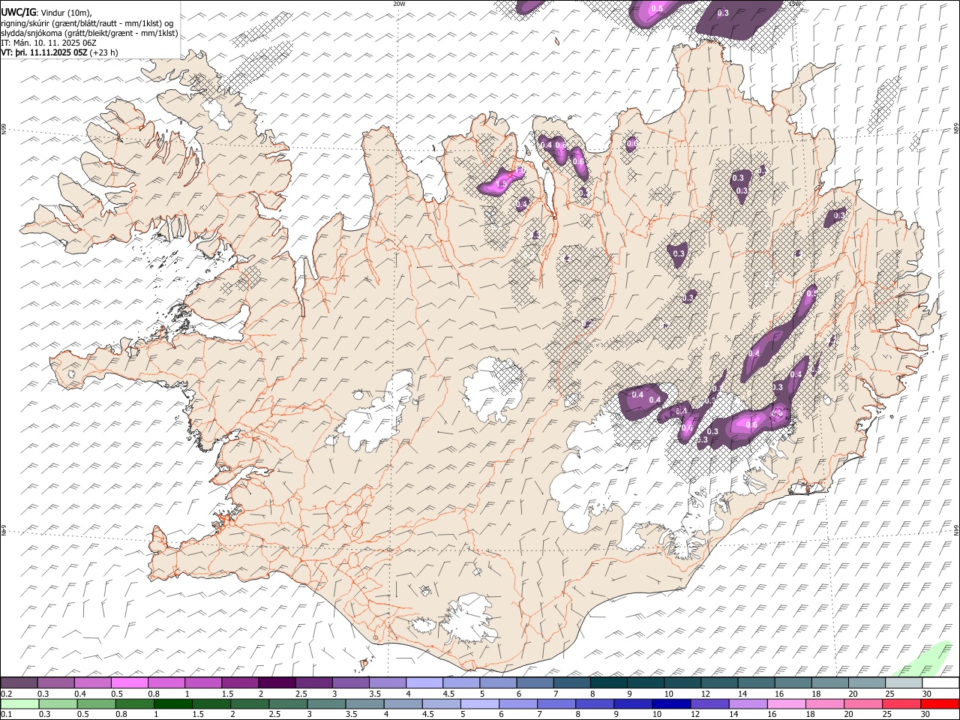This screenshot has width=960, height=720.
Task: Click the 'VT: þri. 11.11.2025 05Z (+23 h)' text
Action: pos(59,52)
